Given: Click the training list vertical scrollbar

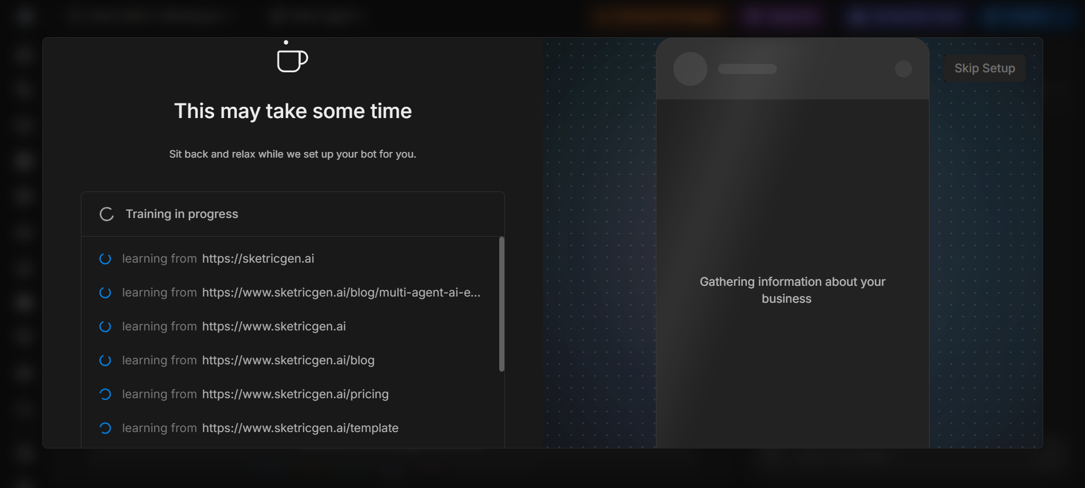Looking at the screenshot, I should tap(502, 304).
